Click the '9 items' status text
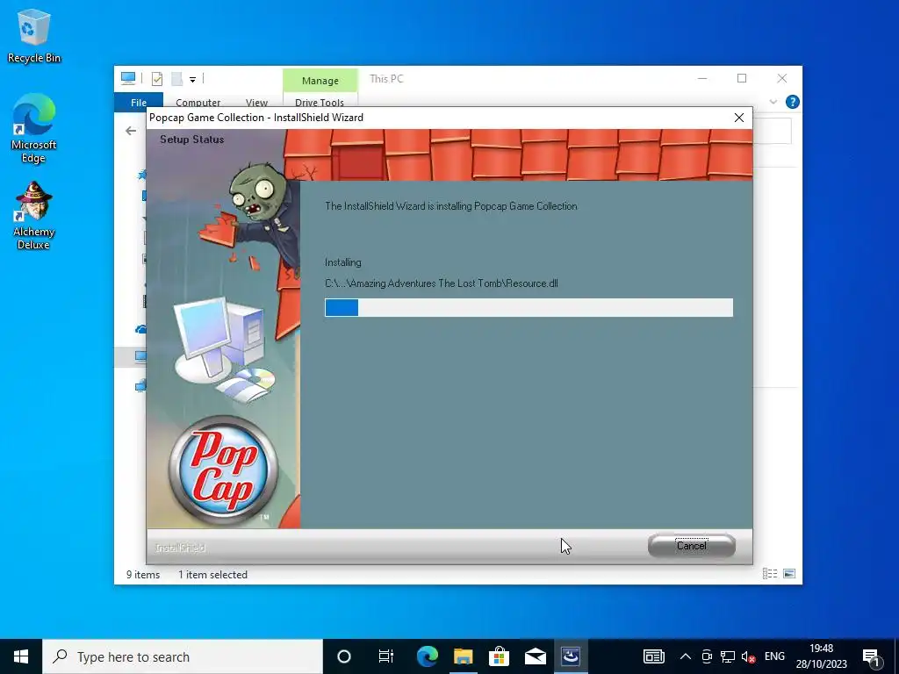 [143, 574]
